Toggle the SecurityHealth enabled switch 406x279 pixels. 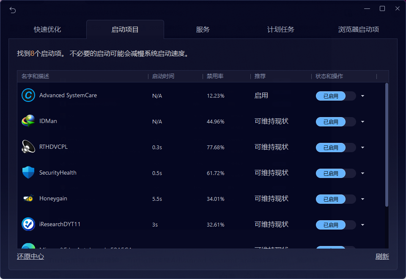click(336, 173)
